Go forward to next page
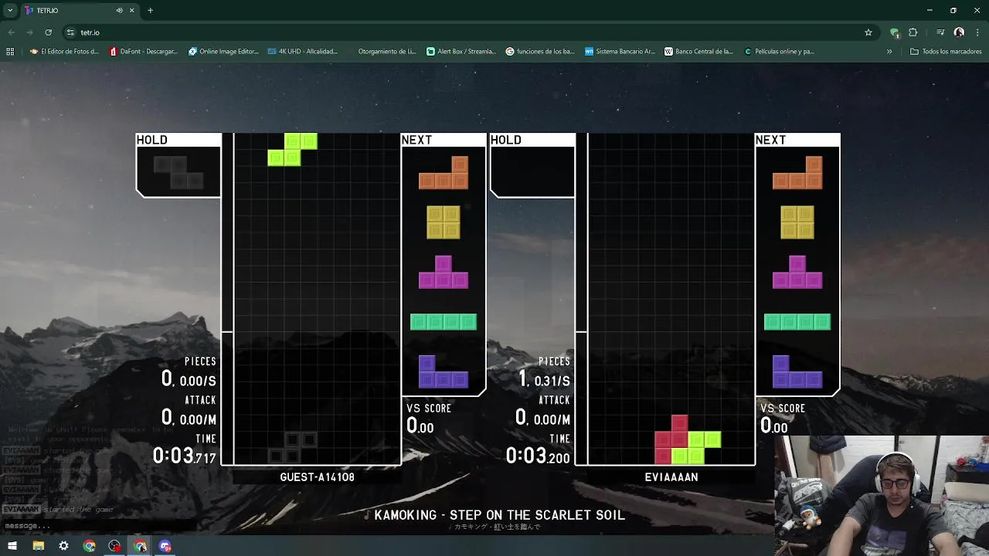Viewport: 989px width, 556px height. pyautogui.click(x=29, y=32)
